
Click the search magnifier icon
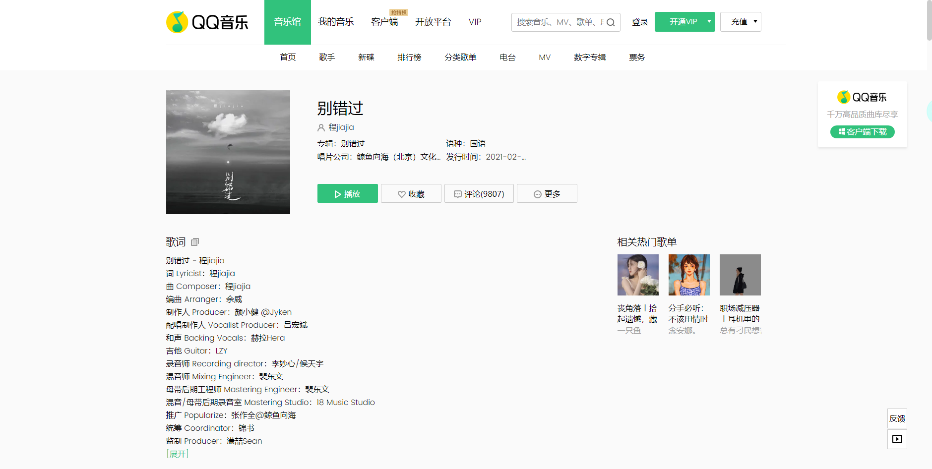pyautogui.click(x=611, y=22)
